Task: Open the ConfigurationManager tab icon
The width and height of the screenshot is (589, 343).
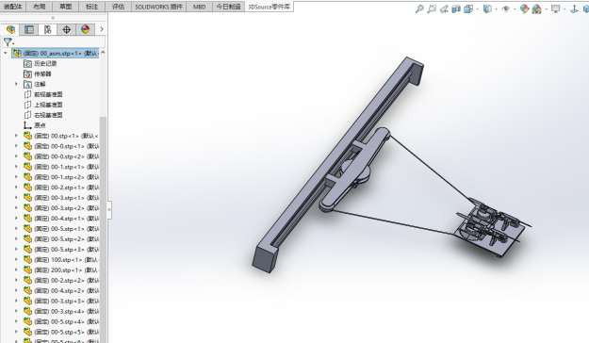Action: [48, 29]
